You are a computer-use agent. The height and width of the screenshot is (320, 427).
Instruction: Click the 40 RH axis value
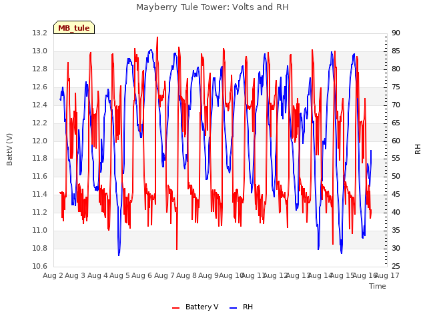(x=396, y=212)
